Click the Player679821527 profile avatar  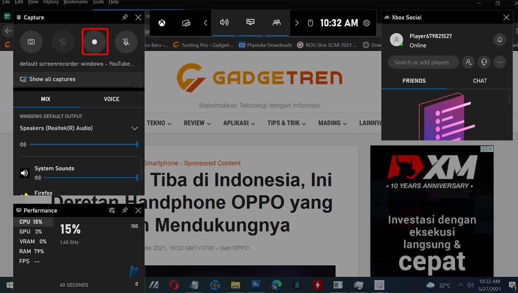coord(397,40)
